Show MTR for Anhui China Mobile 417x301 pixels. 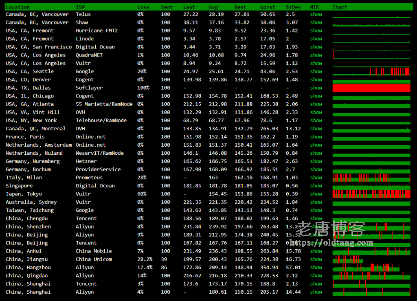click(316, 251)
